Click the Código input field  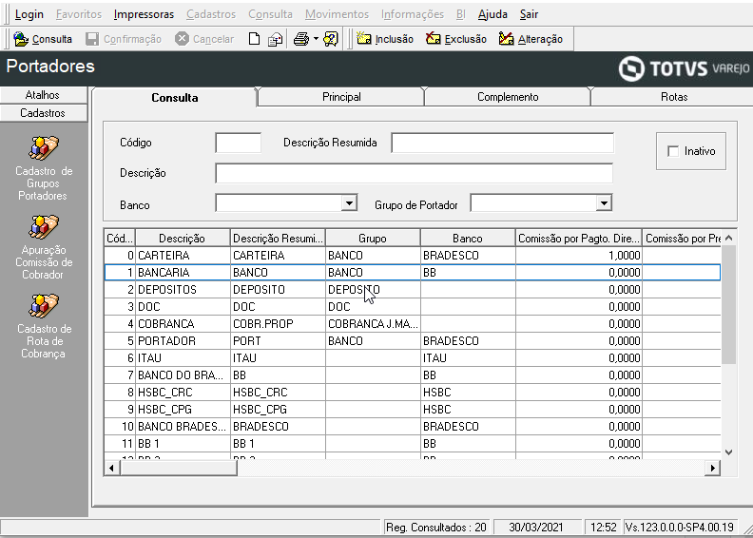coord(239,143)
